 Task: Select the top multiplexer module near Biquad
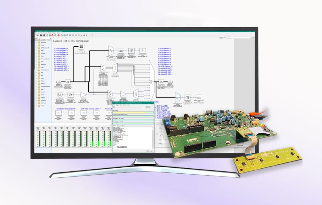(x=111, y=51)
